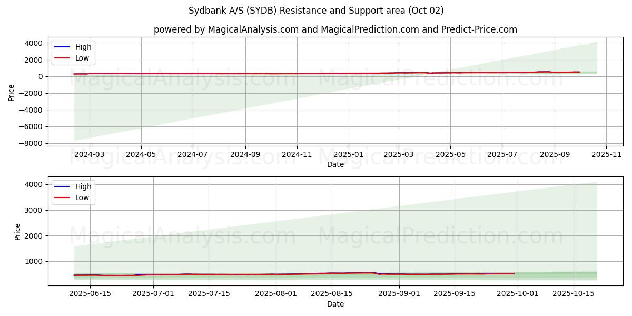632x316 pixels.
Task: Open the powered by MagicalAnalysis.com subtitle text
Action: point(335,29)
